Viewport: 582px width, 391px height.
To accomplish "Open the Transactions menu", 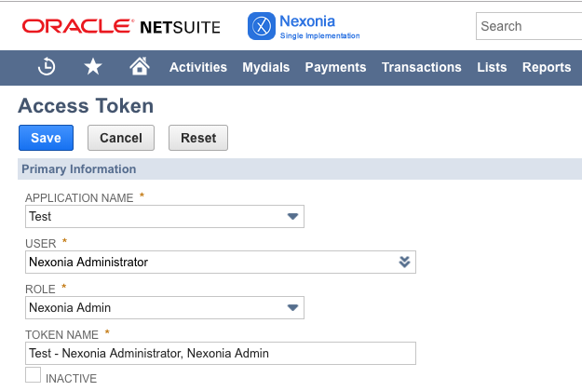I will [x=421, y=67].
